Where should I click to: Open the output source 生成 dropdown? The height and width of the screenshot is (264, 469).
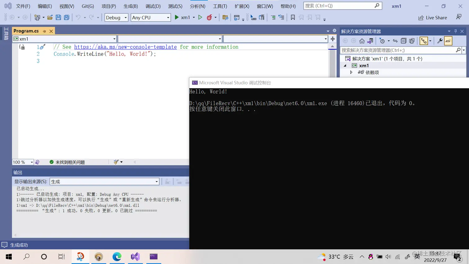pos(104,181)
